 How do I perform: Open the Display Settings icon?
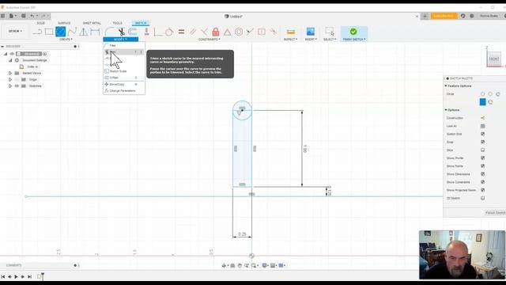[265, 266]
